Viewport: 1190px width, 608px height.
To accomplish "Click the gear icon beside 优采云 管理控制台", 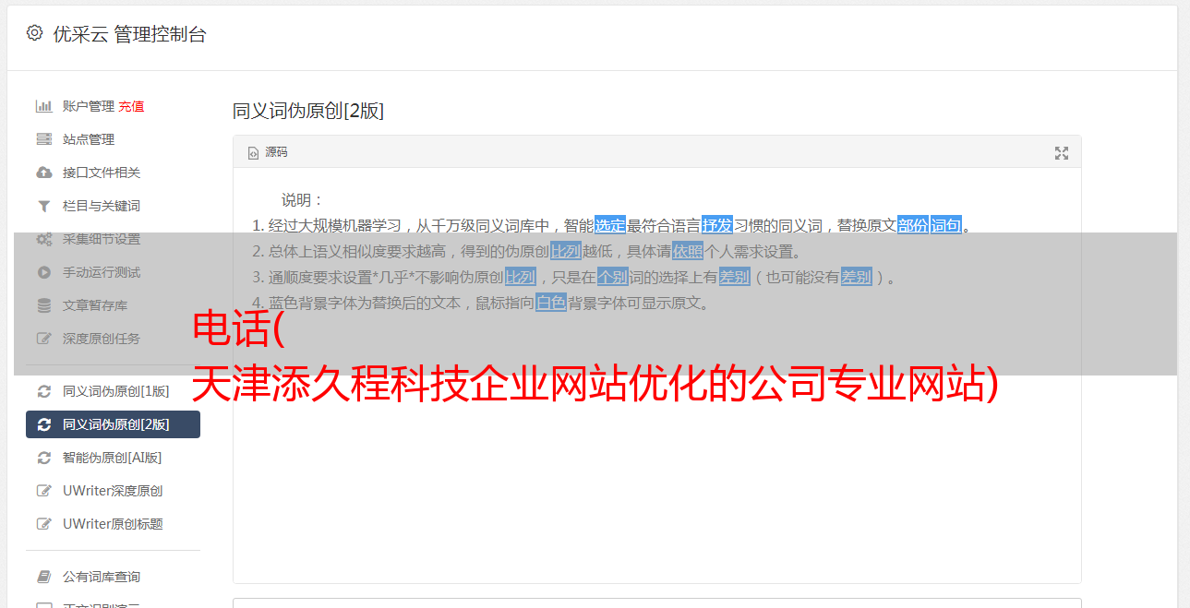I will pos(34,33).
